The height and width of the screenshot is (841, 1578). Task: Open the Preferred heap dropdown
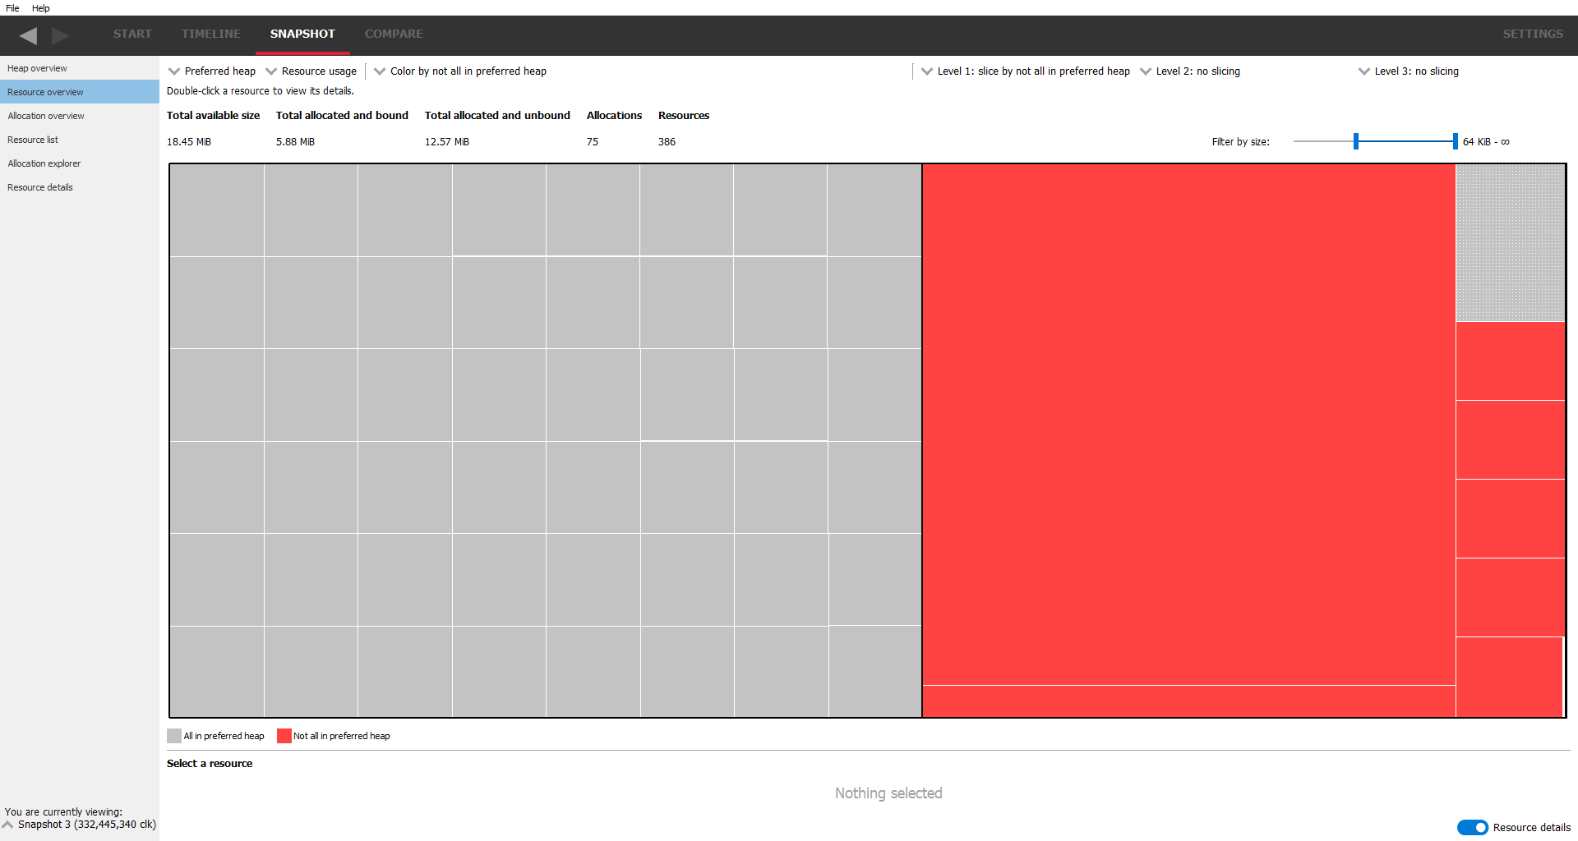(212, 71)
